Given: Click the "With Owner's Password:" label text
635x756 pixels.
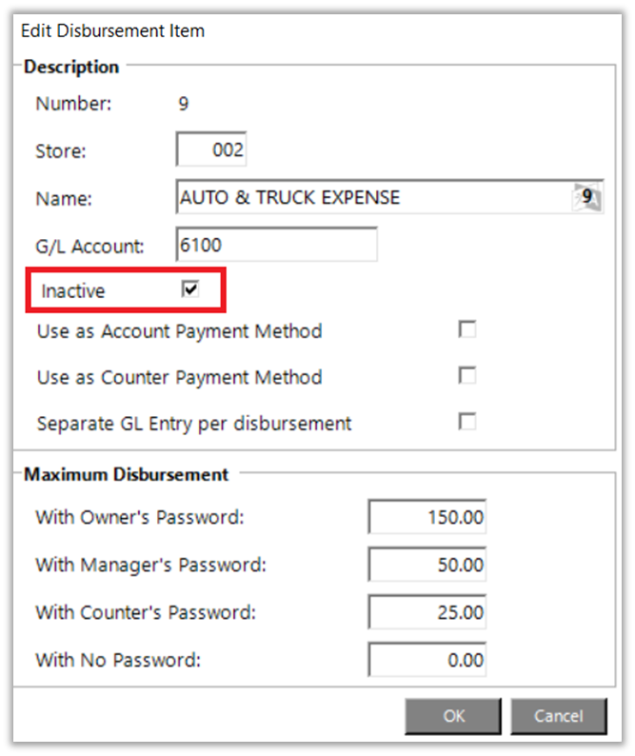Looking at the screenshot, I should pyautogui.click(x=140, y=518).
